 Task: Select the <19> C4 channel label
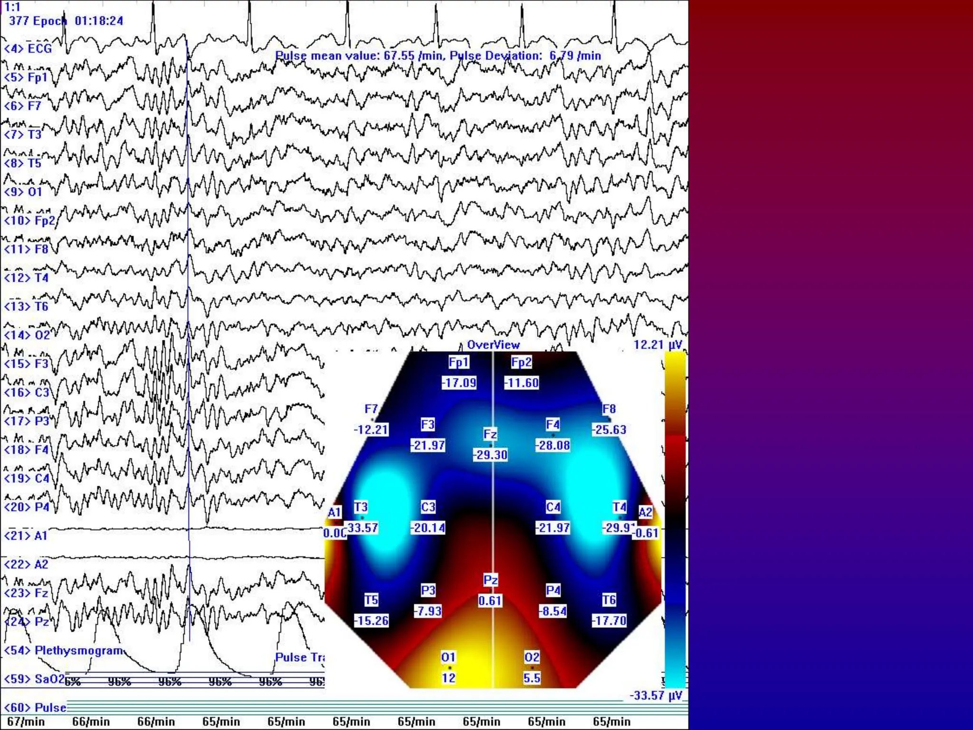click(x=27, y=478)
